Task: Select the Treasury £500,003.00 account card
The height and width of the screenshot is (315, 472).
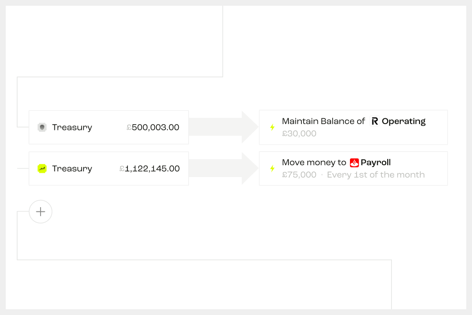Action: point(109,127)
